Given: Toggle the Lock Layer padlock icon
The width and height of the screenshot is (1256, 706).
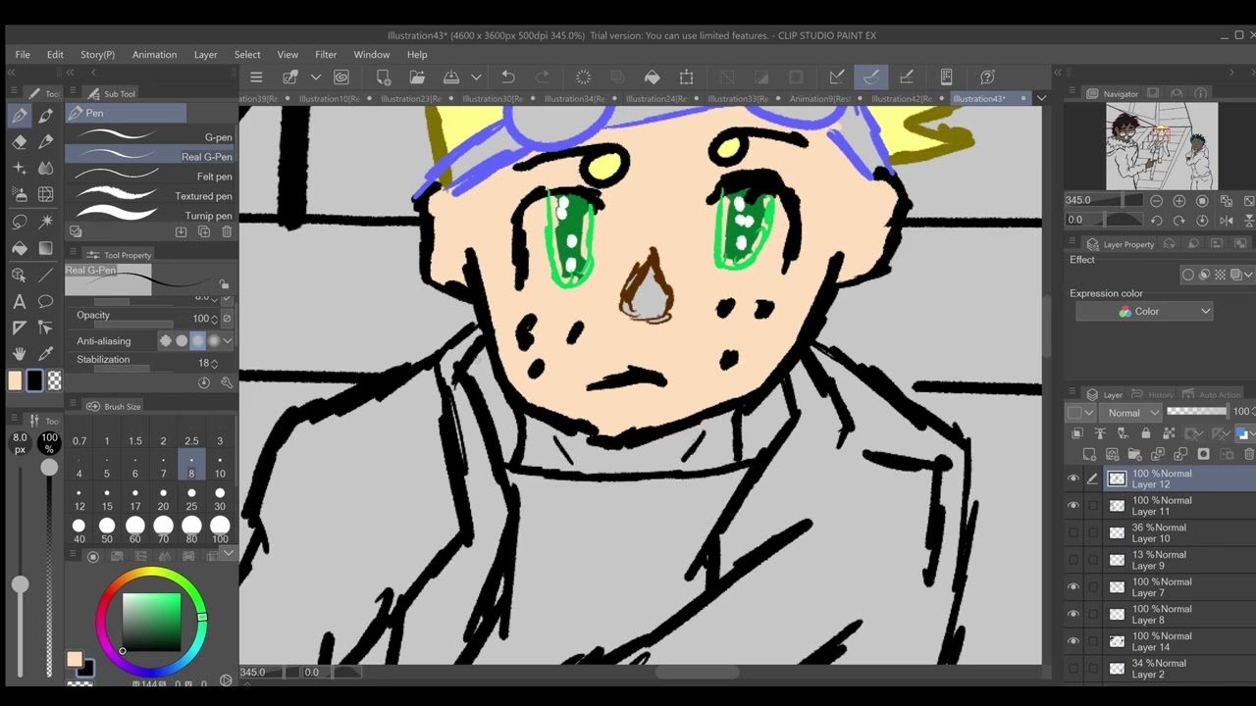Looking at the screenshot, I should click(x=1145, y=433).
